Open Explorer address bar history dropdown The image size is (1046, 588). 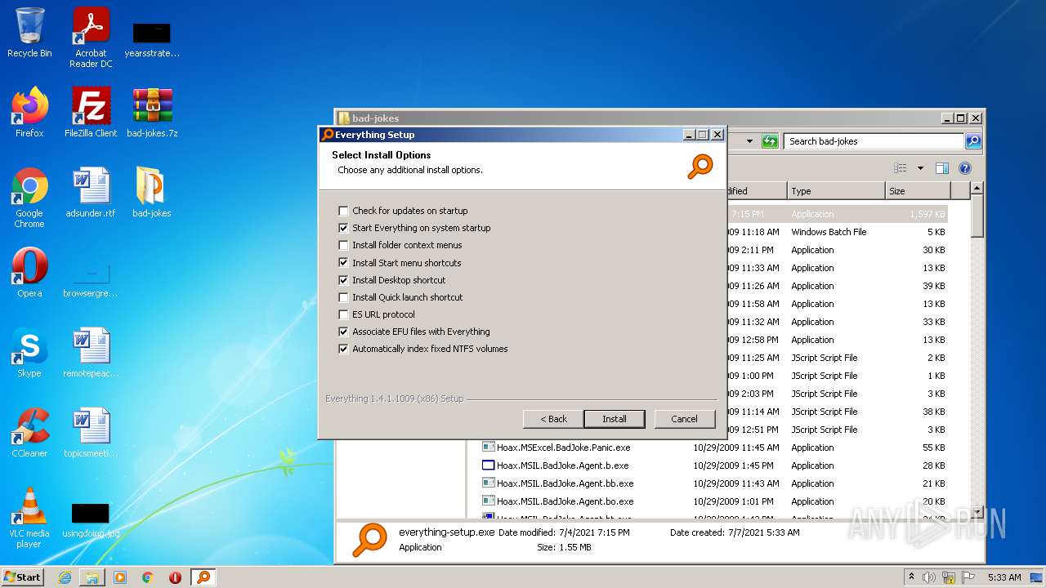749,141
